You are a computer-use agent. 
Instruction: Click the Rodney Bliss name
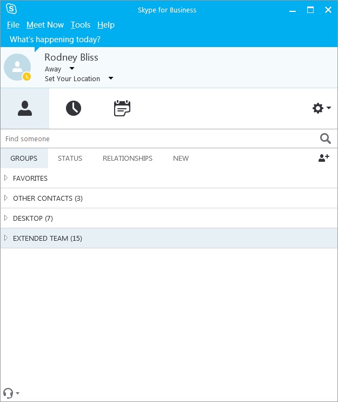[x=71, y=57]
